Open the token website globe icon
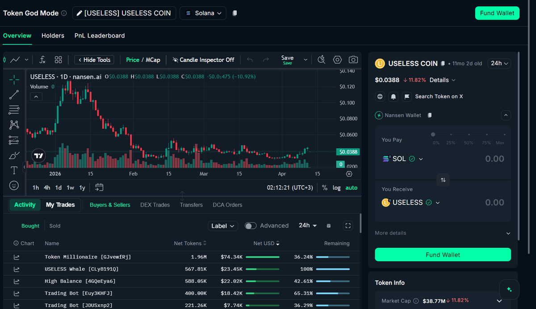 click(380, 96)
